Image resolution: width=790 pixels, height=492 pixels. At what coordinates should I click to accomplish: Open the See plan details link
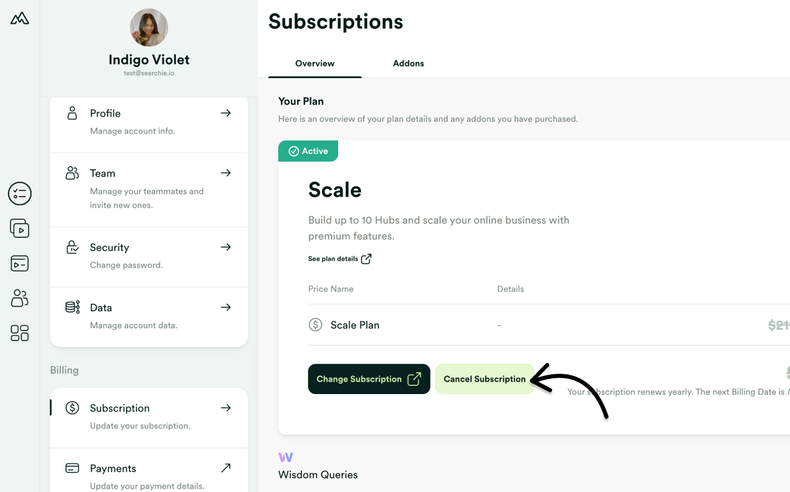click(x=340, y=258)
